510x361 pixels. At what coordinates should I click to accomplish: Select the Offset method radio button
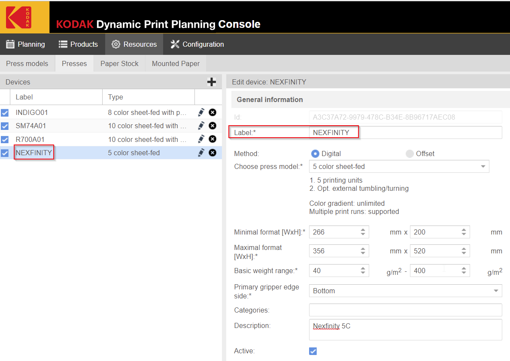[x=410, y=153]
